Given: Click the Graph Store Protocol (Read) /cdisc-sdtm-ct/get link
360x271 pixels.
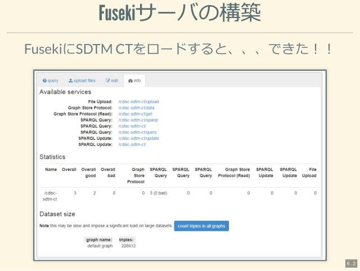Looking at the screenshot, I should pyautogui.click(x=135, y=114).
